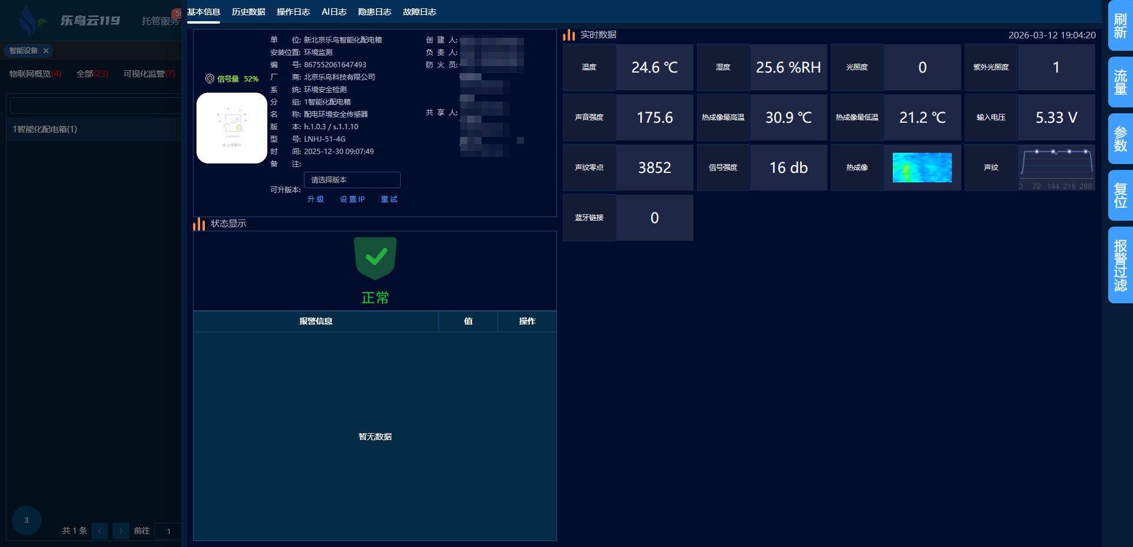1133x547 pixels.
Task: Expand the 1智能化配电箱(1) group
Action: pos(45,129)
